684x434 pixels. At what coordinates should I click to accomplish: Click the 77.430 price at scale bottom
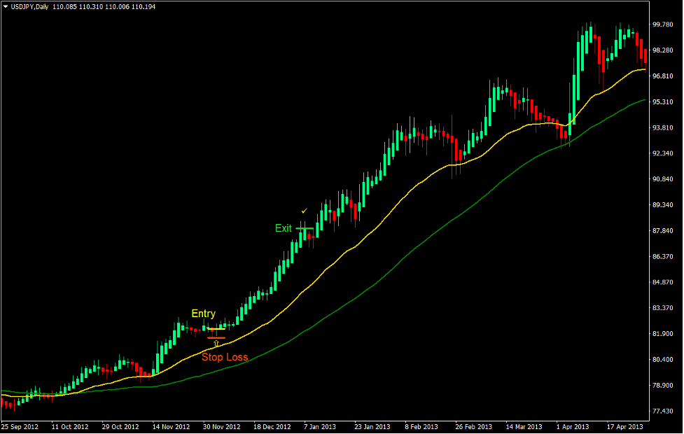tap(662, 412)
